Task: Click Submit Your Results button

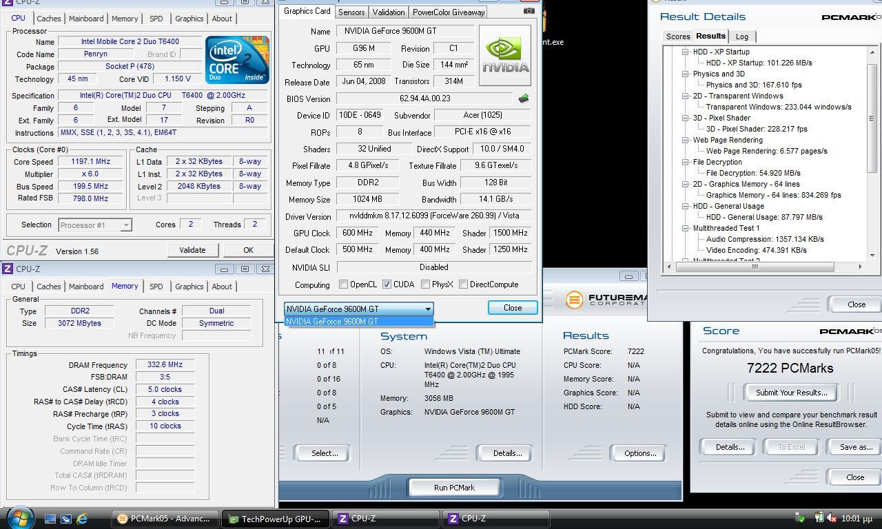Action: (791, 393)
